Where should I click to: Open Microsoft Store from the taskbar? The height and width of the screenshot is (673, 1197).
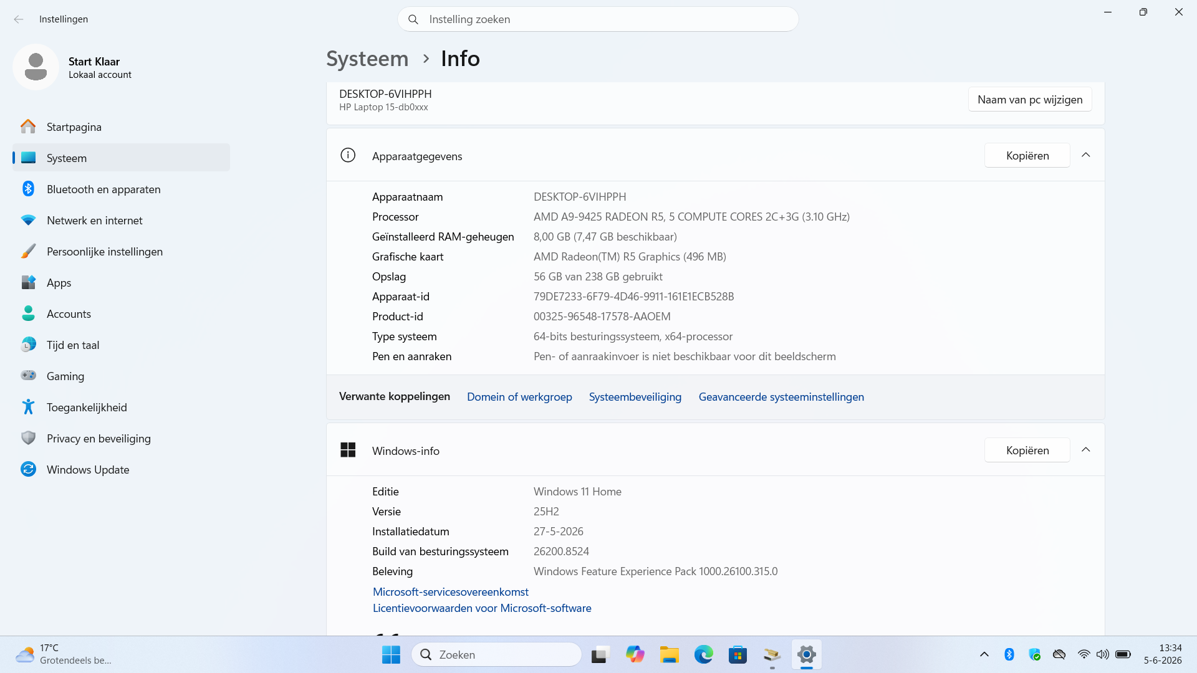click(x=738, y=655)
